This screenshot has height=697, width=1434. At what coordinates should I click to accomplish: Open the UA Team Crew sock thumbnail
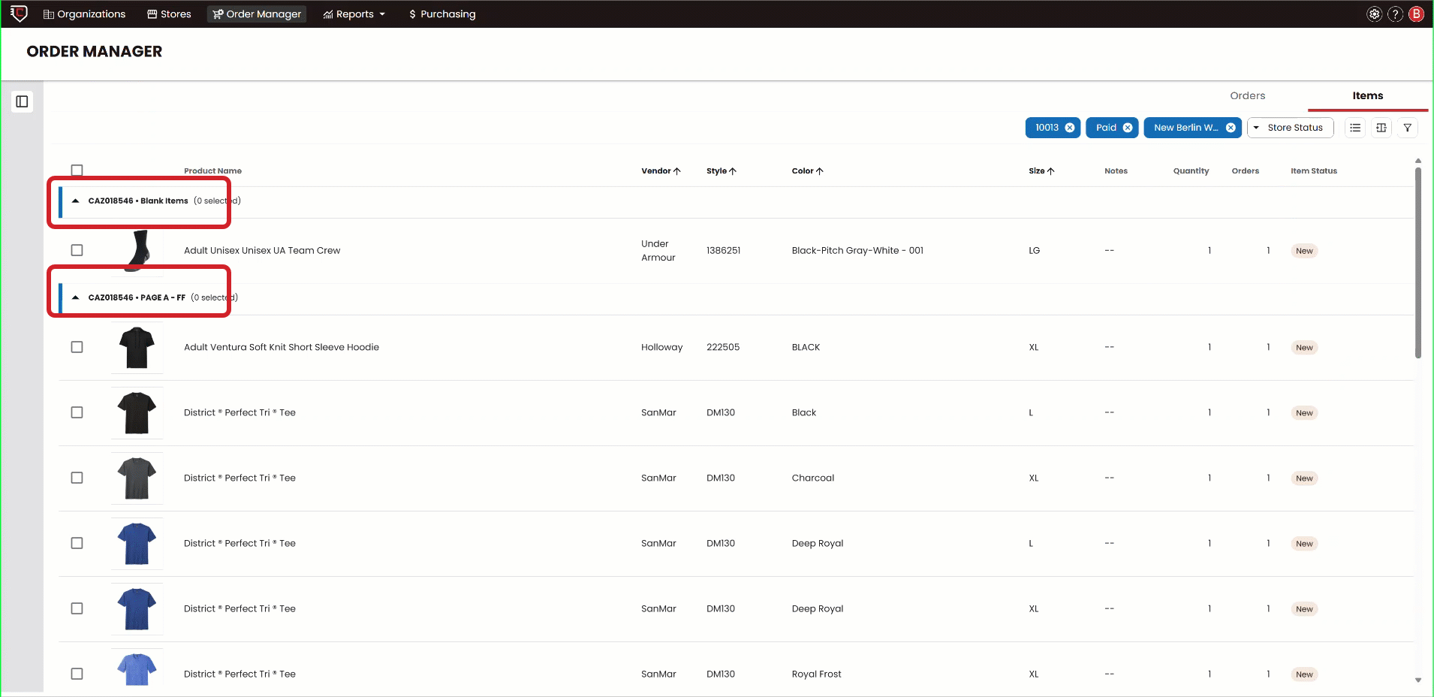137,250
